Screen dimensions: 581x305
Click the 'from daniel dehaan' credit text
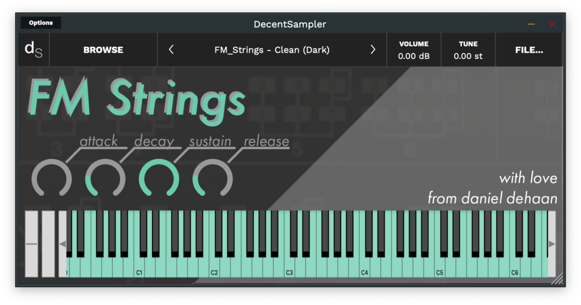coord(493,198)
